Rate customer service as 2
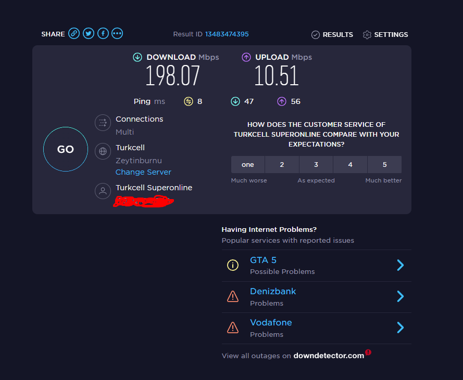The image size is (463, 380). (x=282, y=164)
